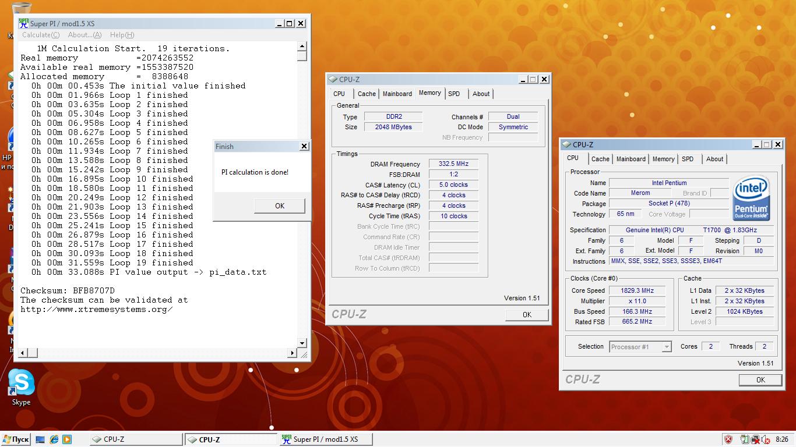This screenshot has height=447, width=796.
Task: Click the Super PI title bar icon
Action: pyautogui.click(x=23, y=23)
